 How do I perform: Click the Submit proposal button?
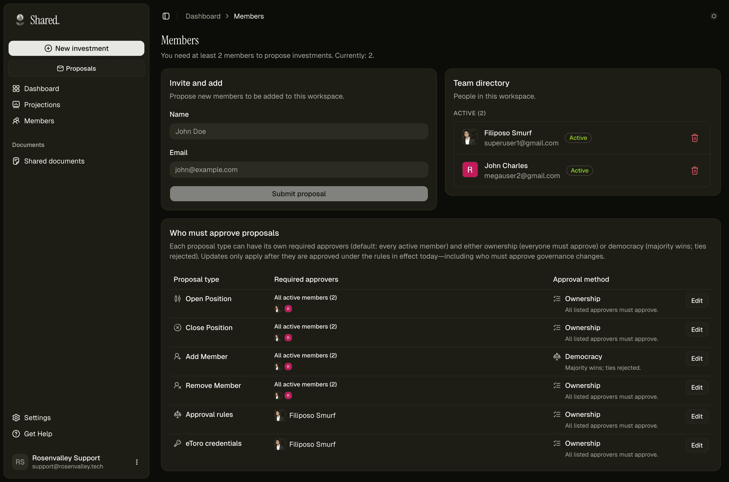299,194
